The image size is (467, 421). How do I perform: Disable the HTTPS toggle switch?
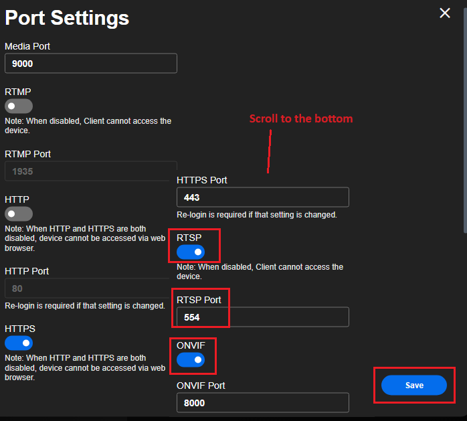tap(19, 343)
